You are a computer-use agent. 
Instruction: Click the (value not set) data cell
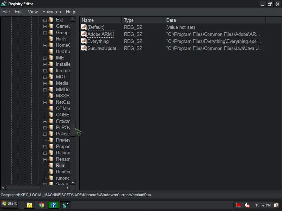(180, 27)
